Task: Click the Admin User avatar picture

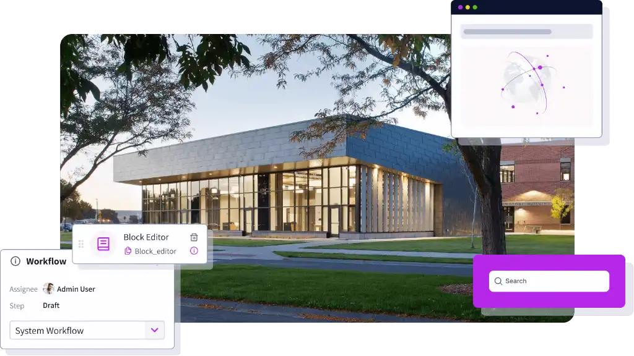Action: 48,289
